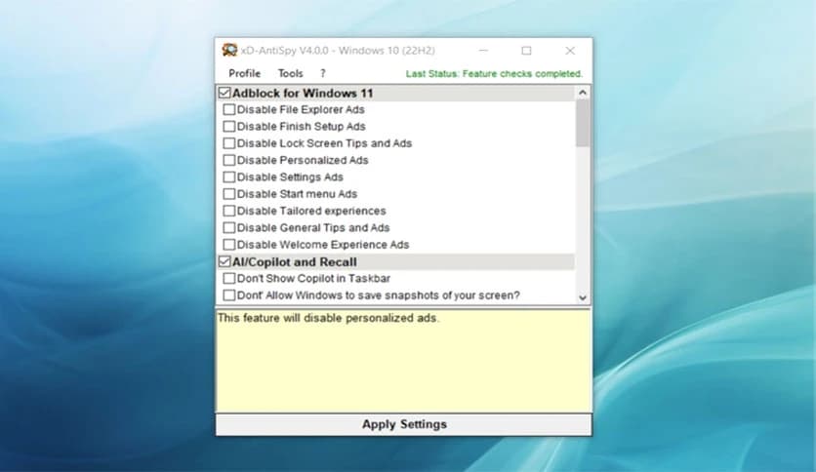Select the 'Disable Start menu Ads' row text
Viewport: 816px width, 472px height.
point(297,194)
